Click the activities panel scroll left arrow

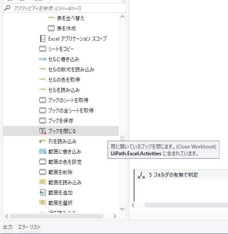[x=6, y=216]
